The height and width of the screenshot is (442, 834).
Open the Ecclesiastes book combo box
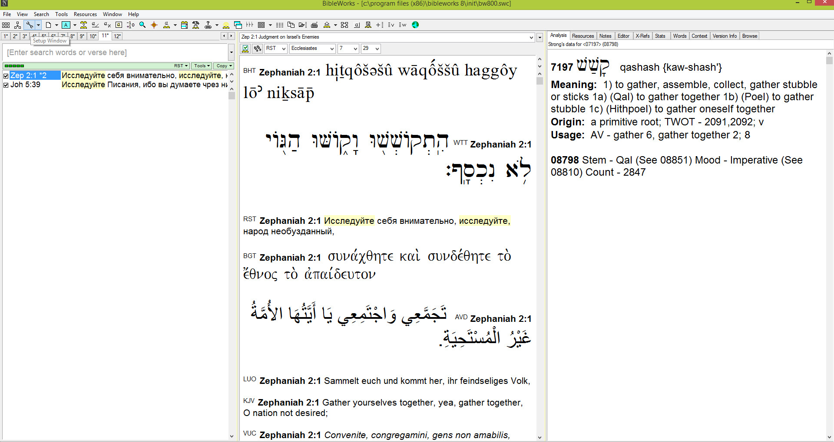(x=312, y=49)
